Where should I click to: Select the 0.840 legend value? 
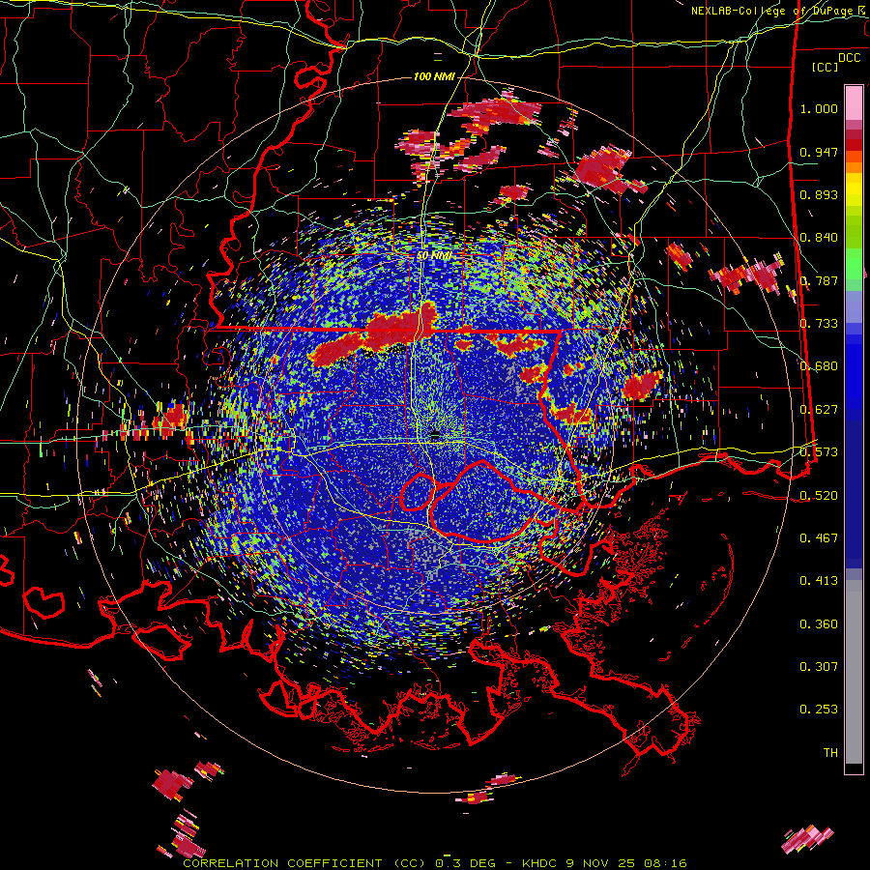pos(819,238)
